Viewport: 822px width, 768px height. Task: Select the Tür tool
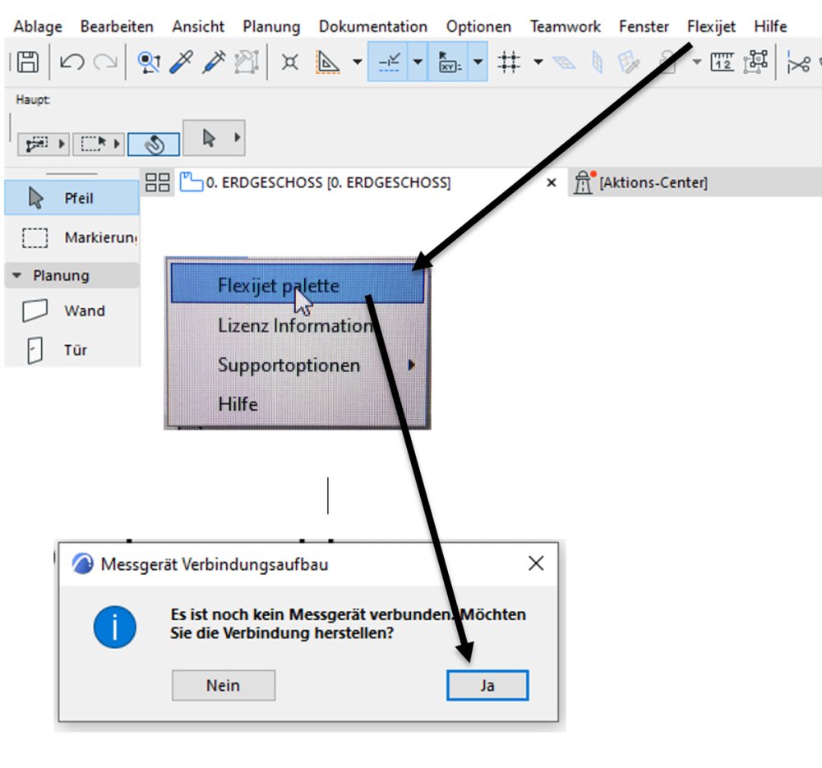click(72, 350)
